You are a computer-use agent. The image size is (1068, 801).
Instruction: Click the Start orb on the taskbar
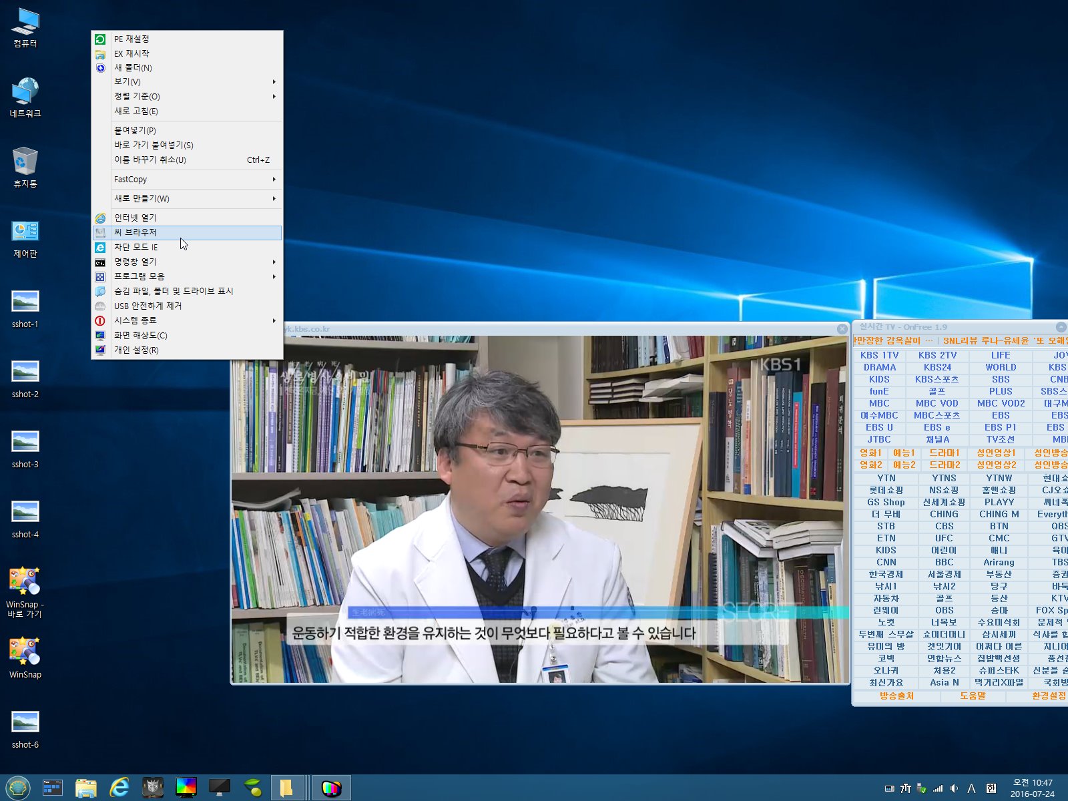point(18,788)
